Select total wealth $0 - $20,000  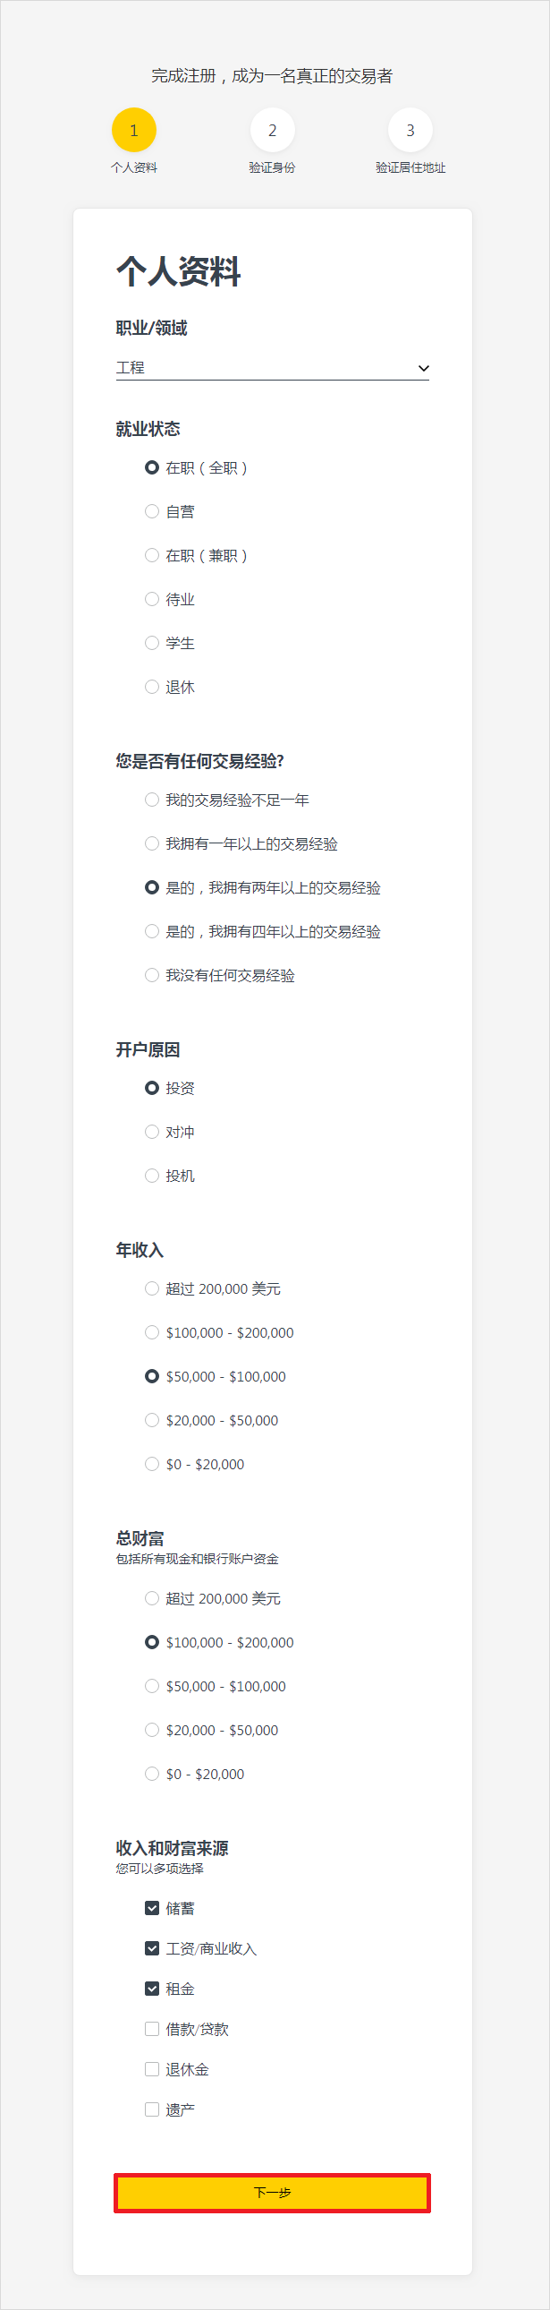tap(150, 1773)
